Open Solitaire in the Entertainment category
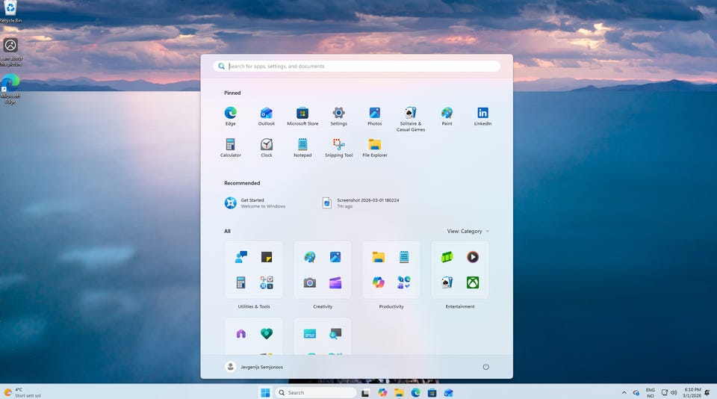This screenshot has width=717, height=399. [x=447, y=282]
